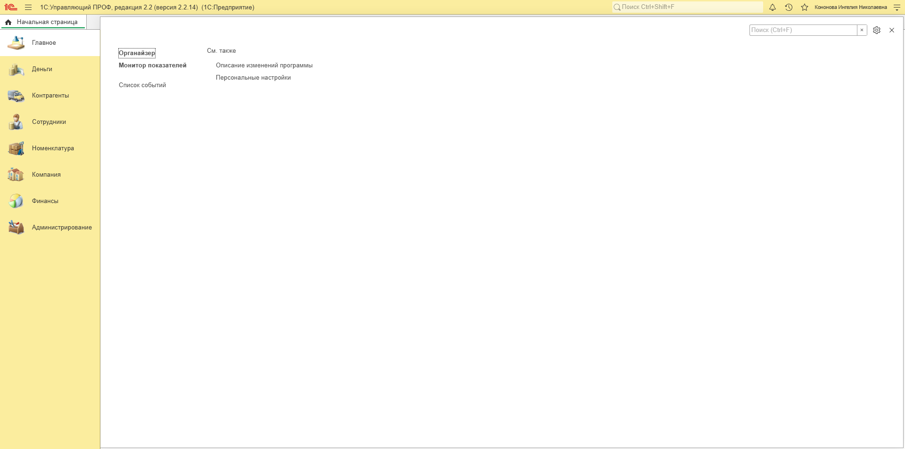Viewport: 905px width, 449px height.
Task: Open the main hamburger menu
Action: [28, 7]
